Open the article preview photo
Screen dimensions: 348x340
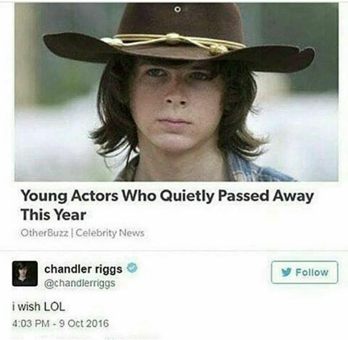[177, 92]
